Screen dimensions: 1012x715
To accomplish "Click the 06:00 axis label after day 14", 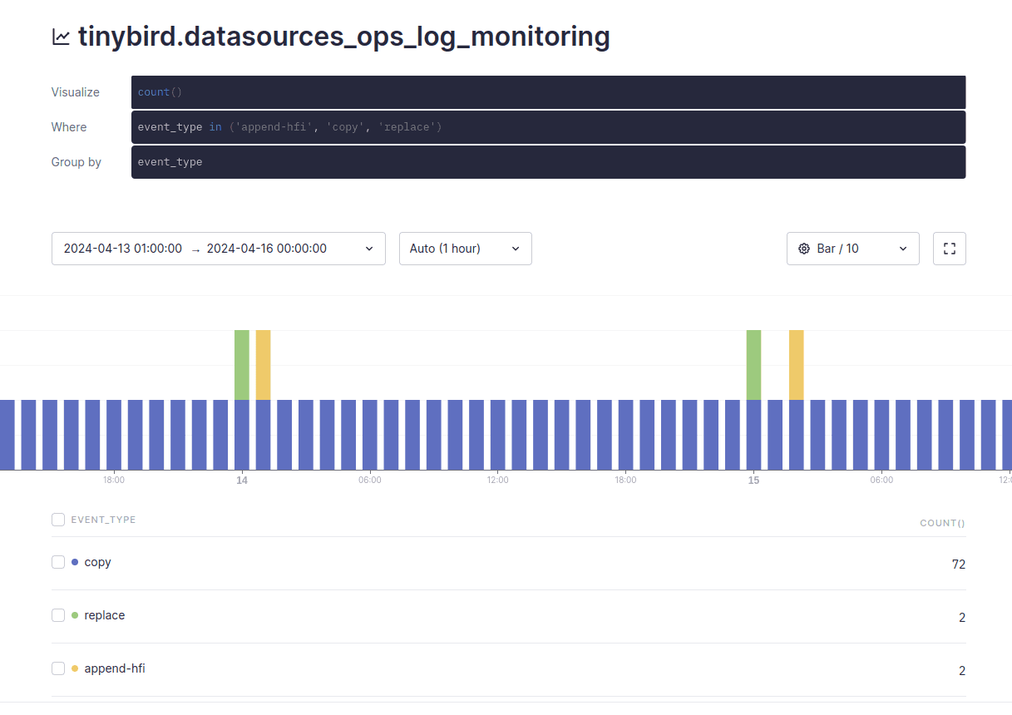I will coord(370,481).
